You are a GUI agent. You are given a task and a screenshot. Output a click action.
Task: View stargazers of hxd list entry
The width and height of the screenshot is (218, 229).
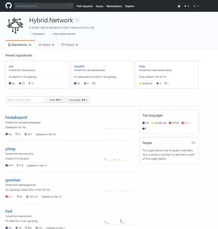[18, 228]
